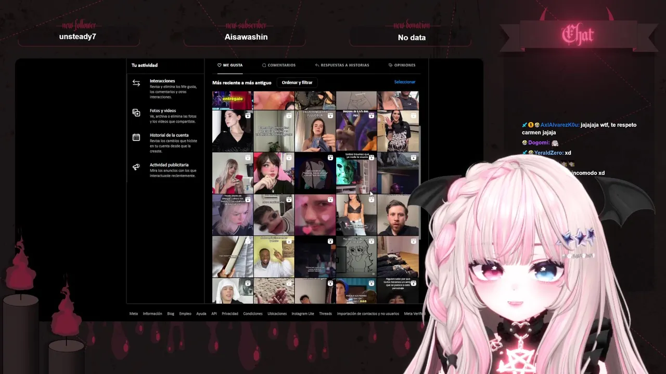Viewport: 666px width, 374px height.
Task: Select the Interacciones sidebar text
Action: tap(162, 81)
